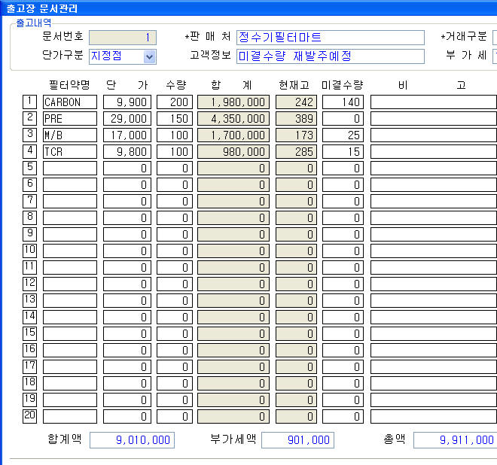
Task: Click the 문서번호 field showing 1
Action: [123, 38]
